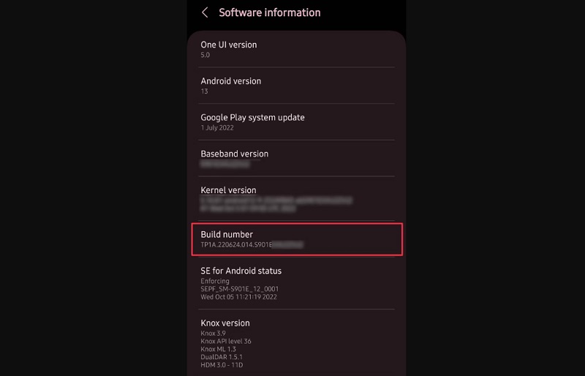This screenshot has width=585, height=376.
Task: Select the Baseband version label
Action: click(234, 154)
